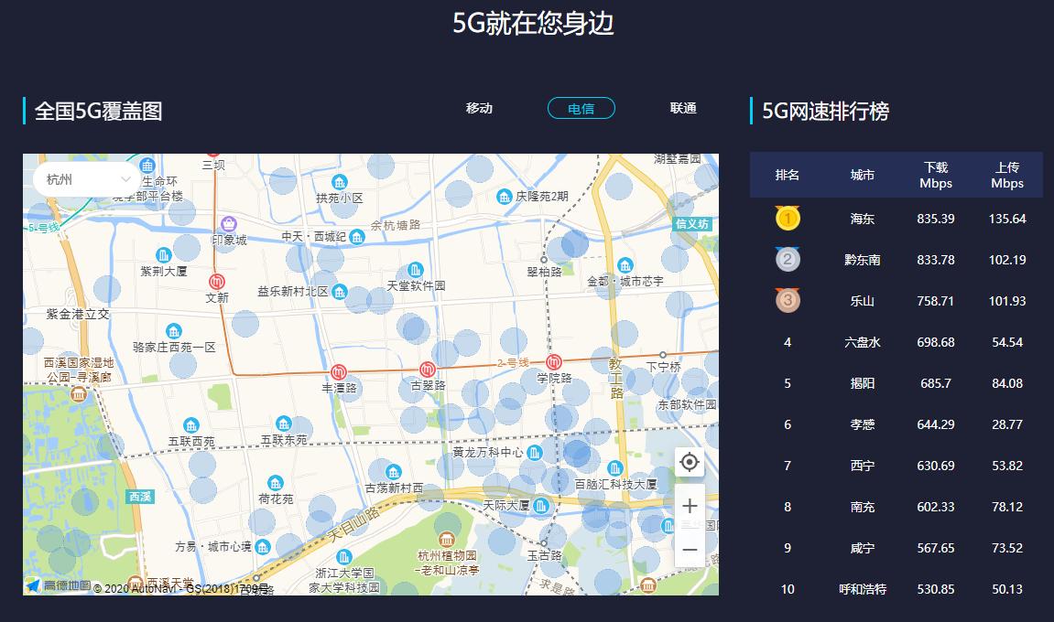
Task: Click the city name 咸宁
Action: 863,548
